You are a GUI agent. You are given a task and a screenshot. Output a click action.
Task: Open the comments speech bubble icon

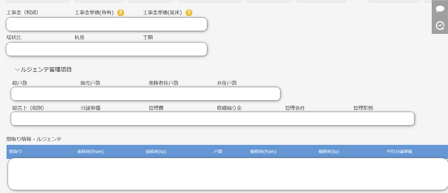click(x=440, y=9)
